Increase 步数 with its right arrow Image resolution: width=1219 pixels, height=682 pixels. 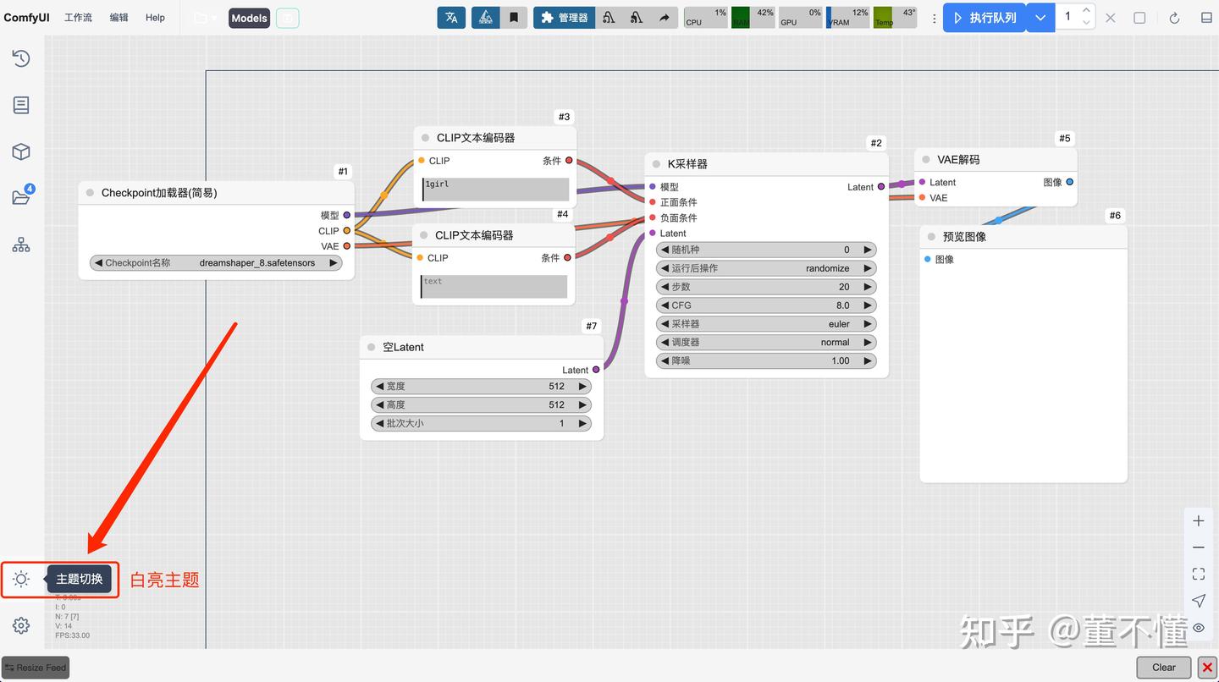pos(868,287)
